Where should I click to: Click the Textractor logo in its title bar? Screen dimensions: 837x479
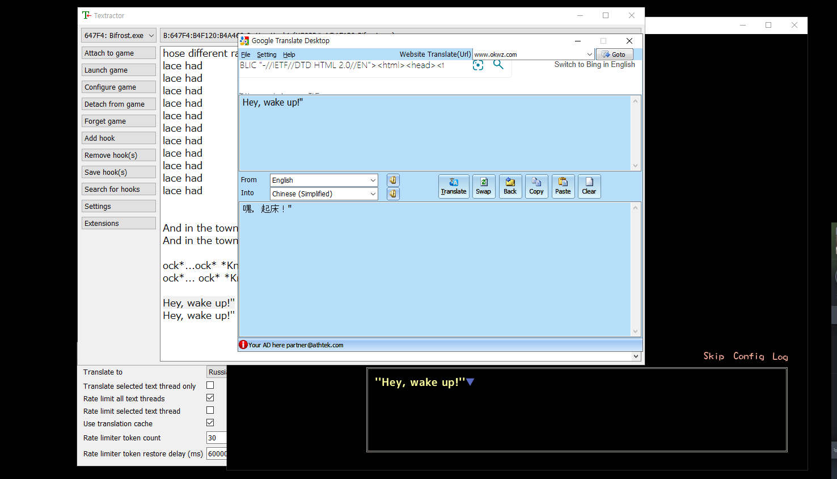pyautogui.click(x=86, y=15)
